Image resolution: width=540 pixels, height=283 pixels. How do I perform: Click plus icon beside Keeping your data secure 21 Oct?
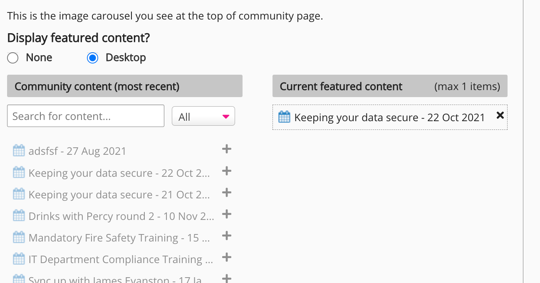coord(227,193)
